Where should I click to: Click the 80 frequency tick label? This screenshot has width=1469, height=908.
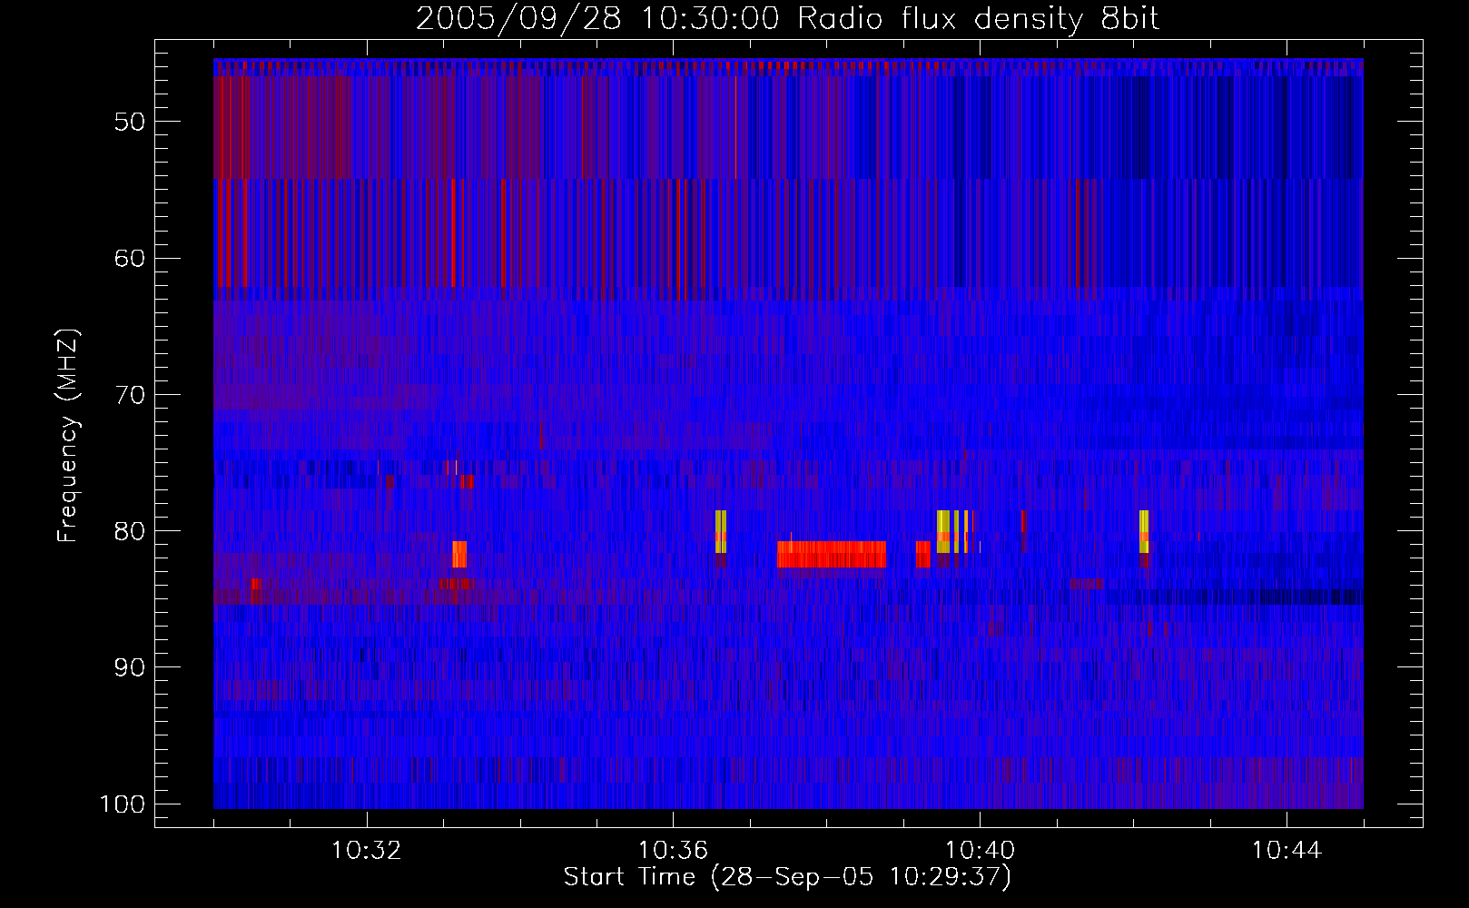click(130, 531)
